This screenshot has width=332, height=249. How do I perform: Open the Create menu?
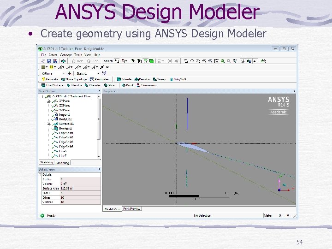(53, 55)
